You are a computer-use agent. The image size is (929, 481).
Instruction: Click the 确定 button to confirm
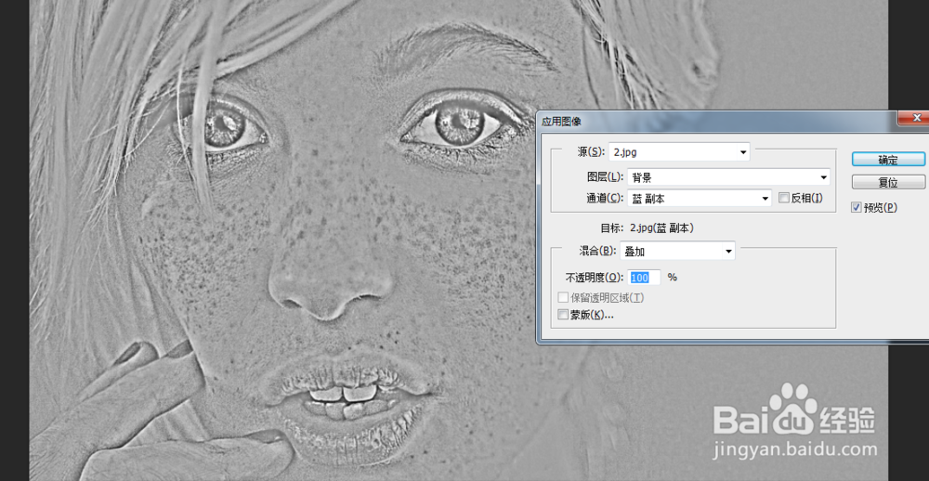[888, 160]
